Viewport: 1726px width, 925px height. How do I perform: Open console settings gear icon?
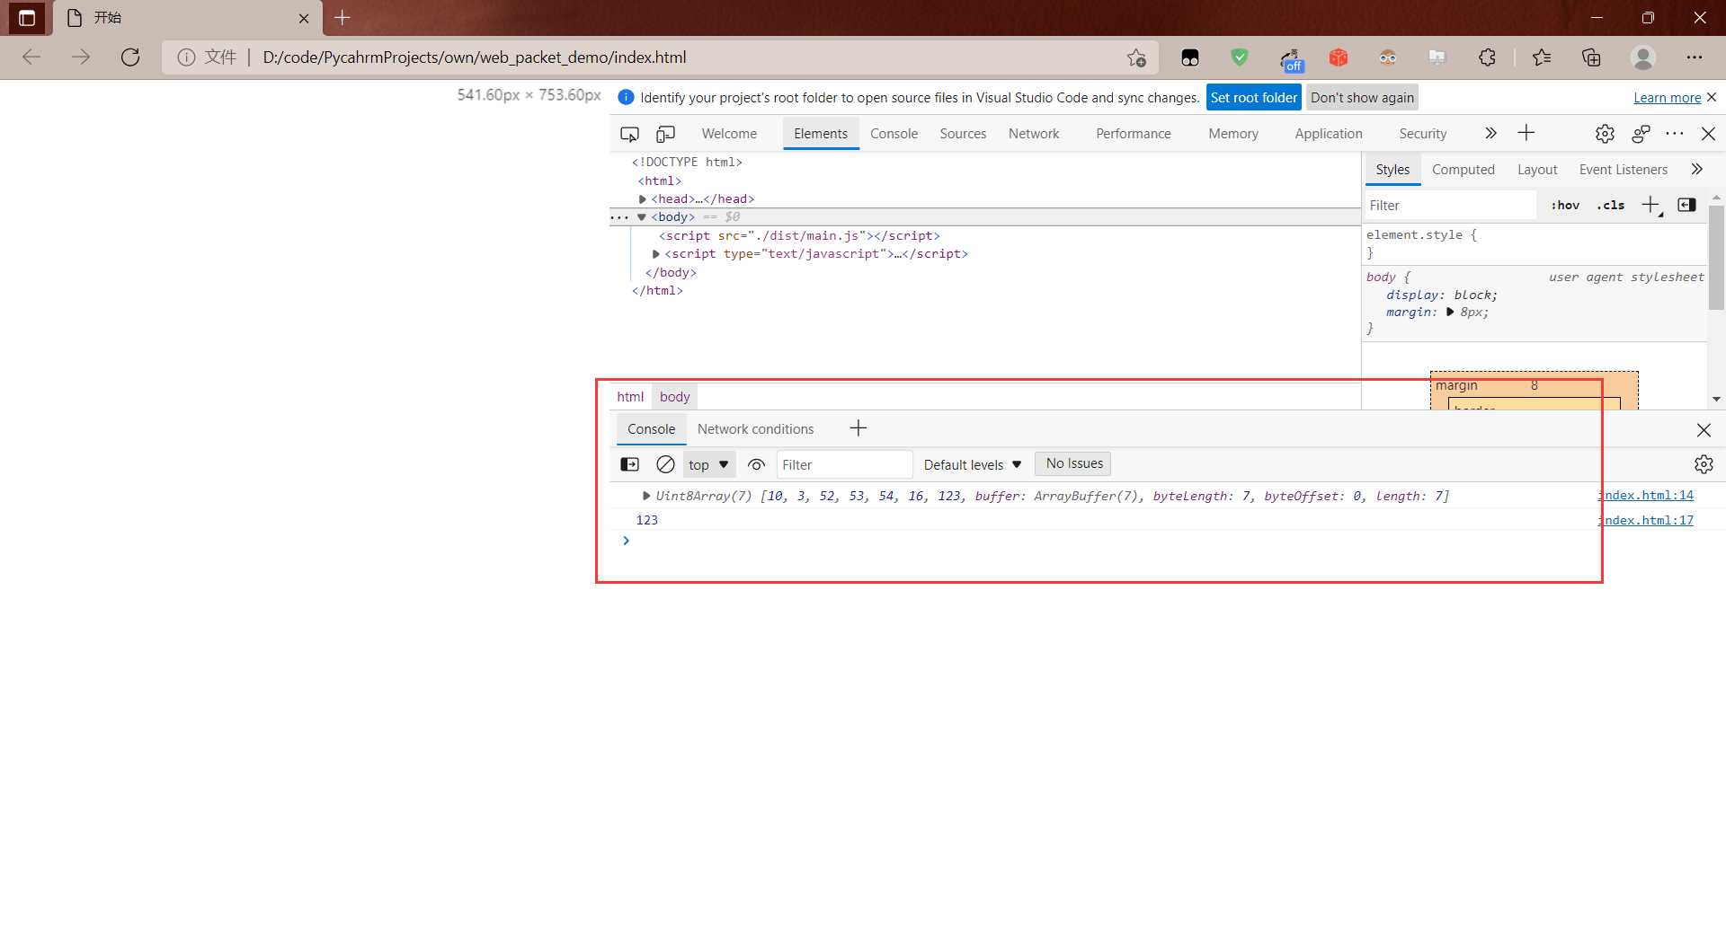click(1704, 464)
